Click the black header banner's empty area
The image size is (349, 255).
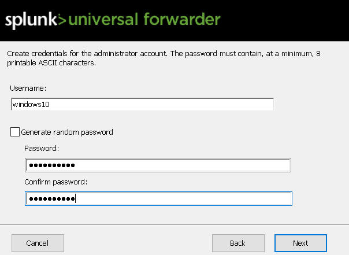pyautogui.click(x=283, y=20)
